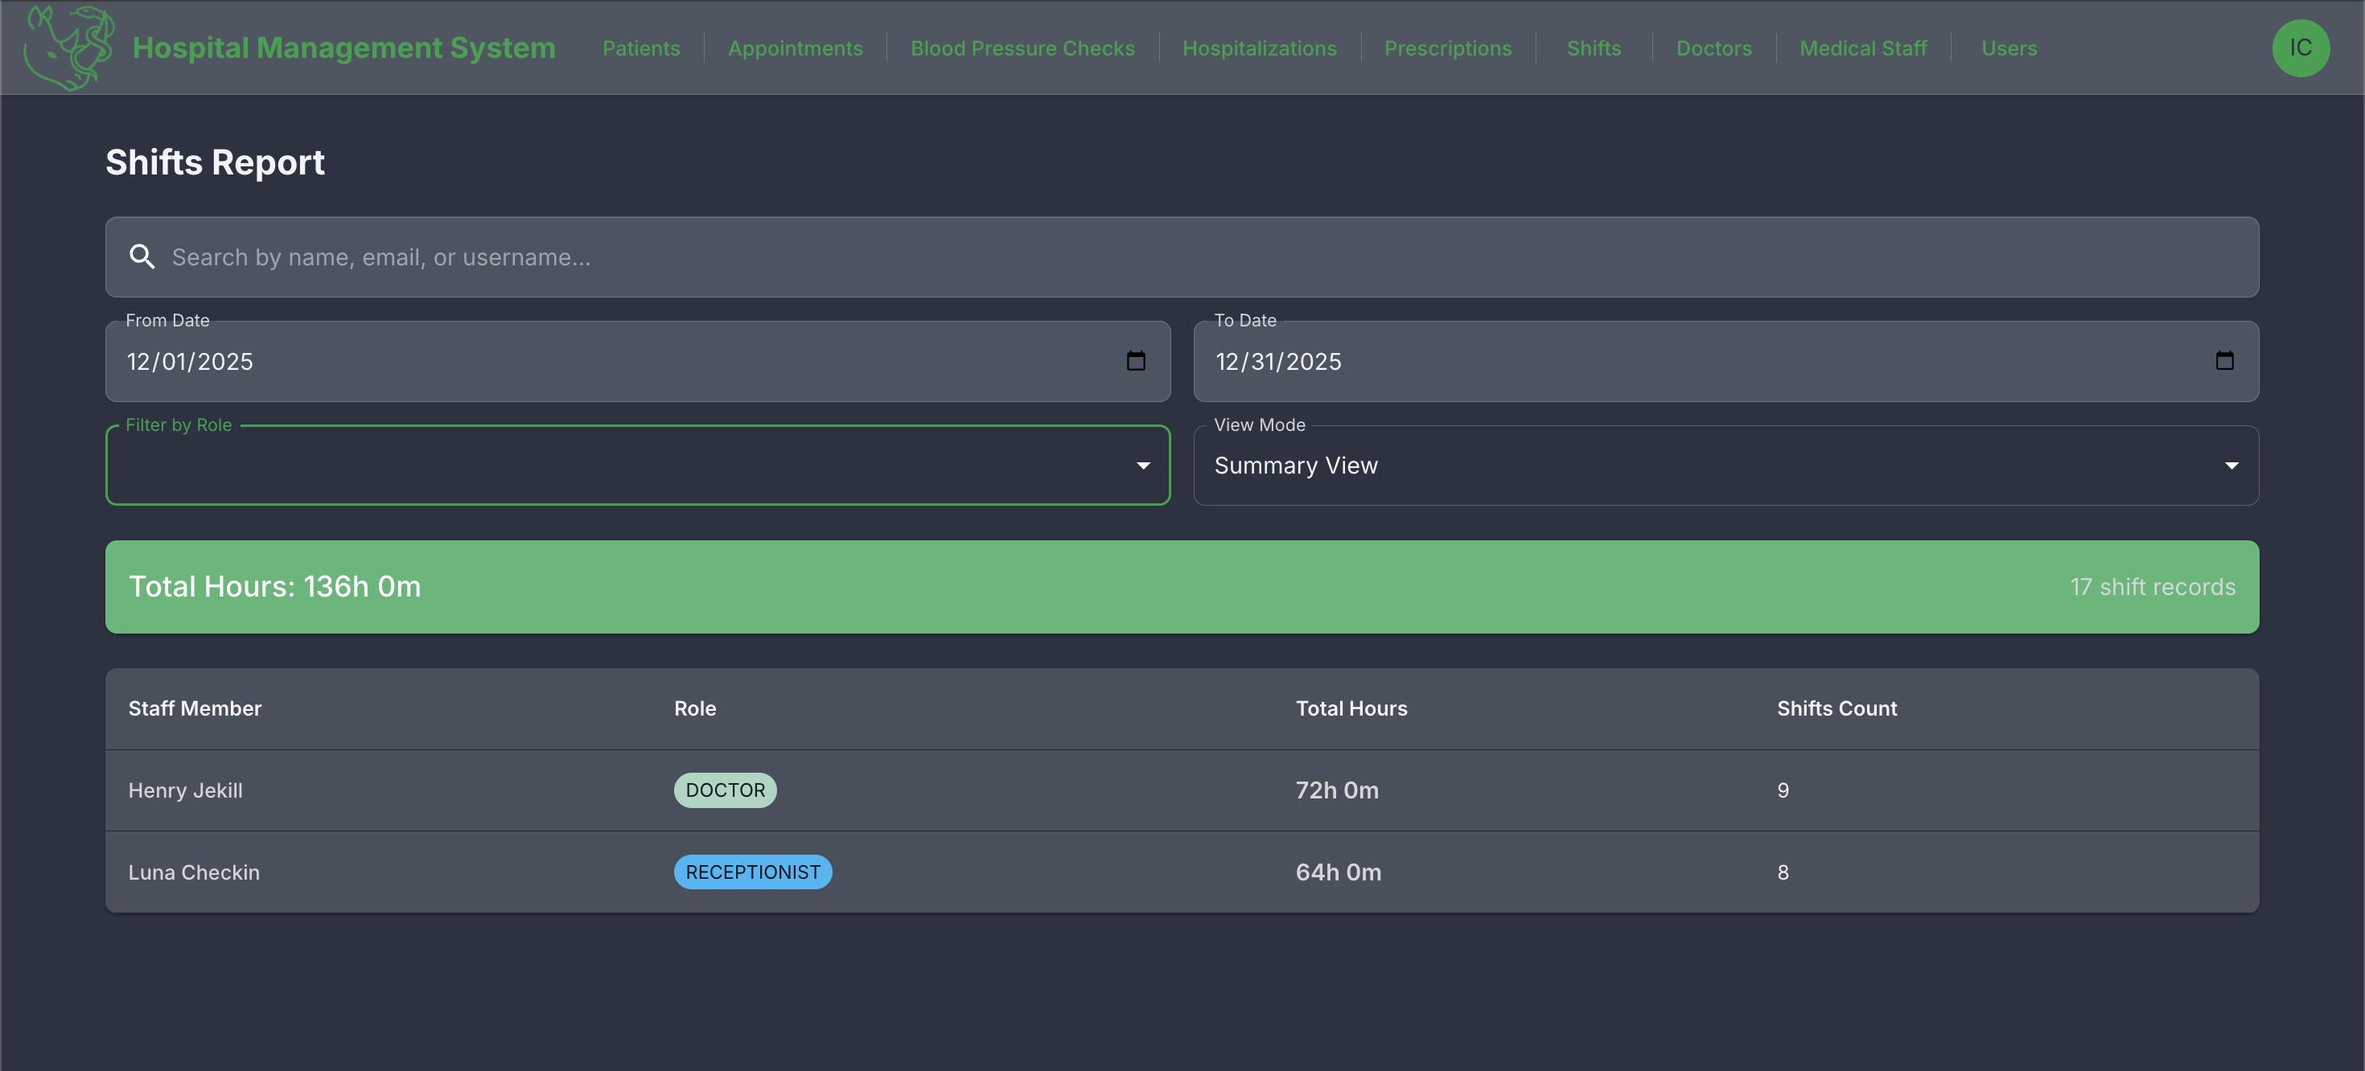Open the To Date calendar picker icon
The width and height of the screenshot is (2365, 1071).
[2223, 361]
